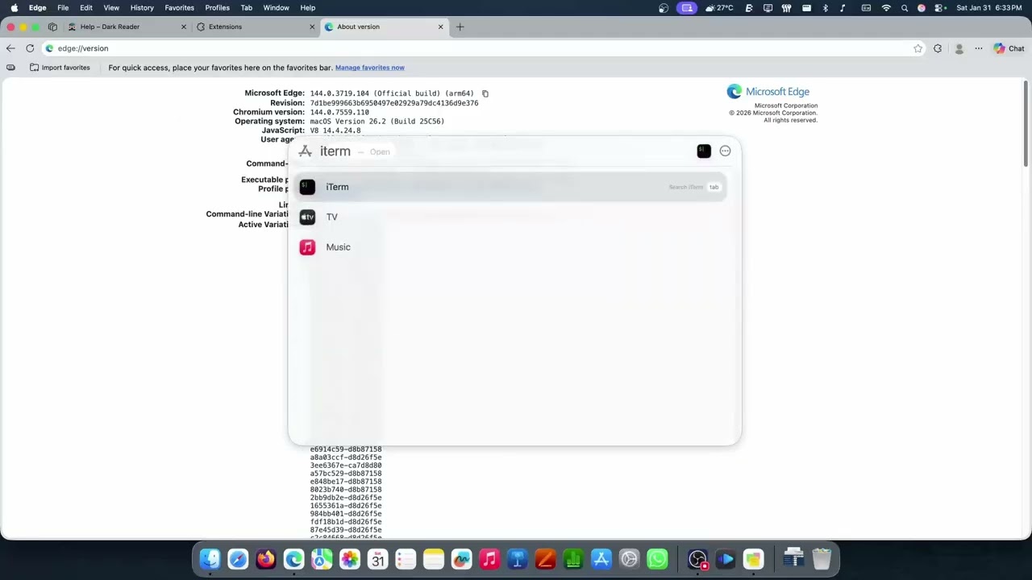Click the Wi-Fi status icon
Image resolution: width=1032 pixels, height=580 pixels.
tap(886, 7)
